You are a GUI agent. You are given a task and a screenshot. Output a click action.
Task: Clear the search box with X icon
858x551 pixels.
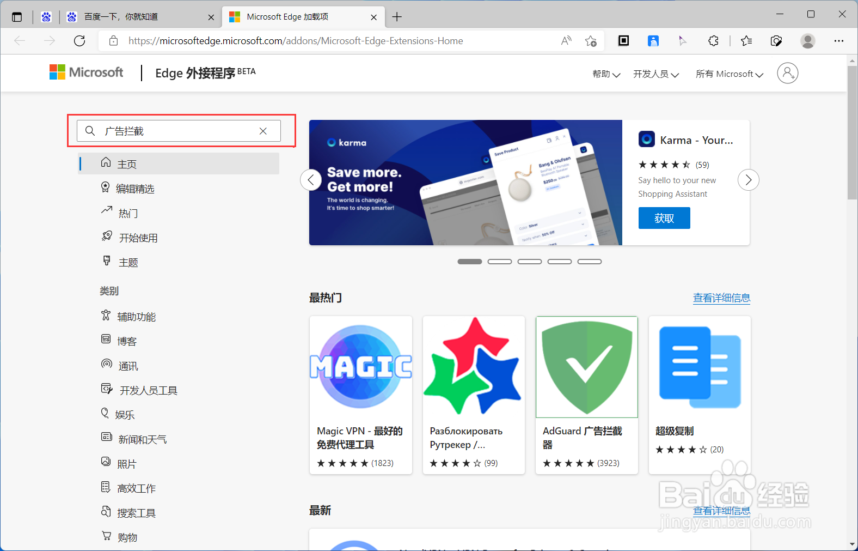(263, 131)
